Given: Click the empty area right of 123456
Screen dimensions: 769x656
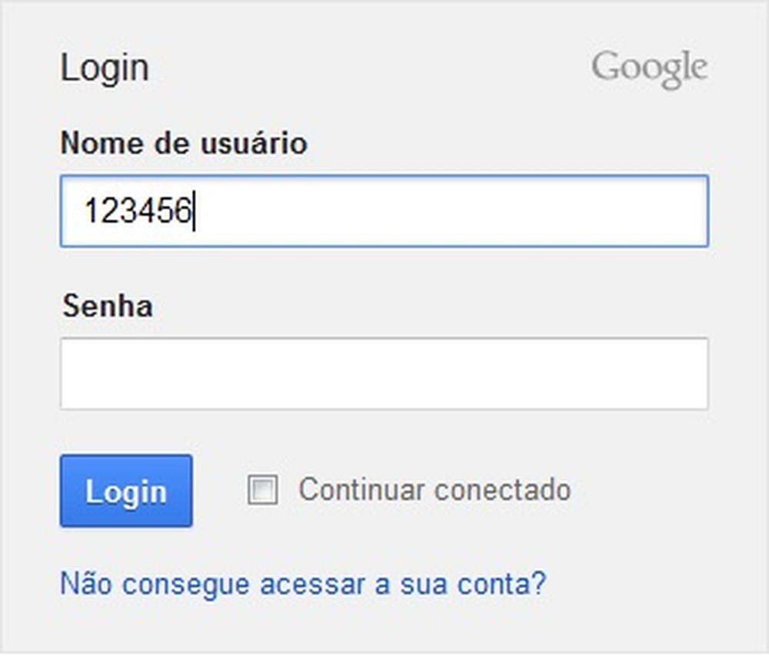Looking at the screenshot, I should click(x=461, y=211).
